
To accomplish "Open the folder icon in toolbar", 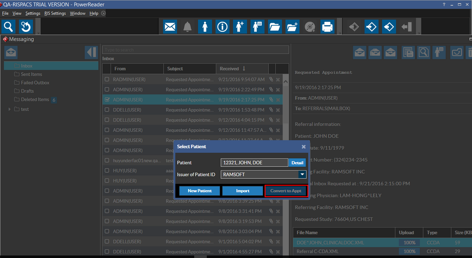I will point(275,27).
